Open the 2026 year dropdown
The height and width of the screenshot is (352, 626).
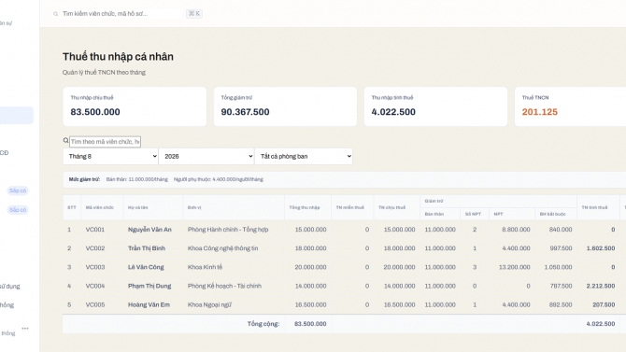click(206, 157)
